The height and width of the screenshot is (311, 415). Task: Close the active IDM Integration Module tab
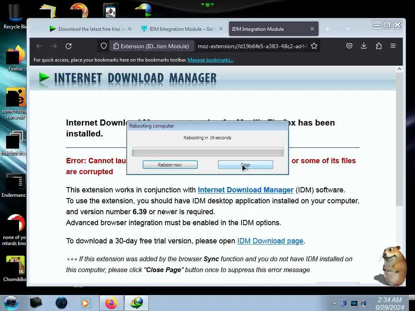312,29
